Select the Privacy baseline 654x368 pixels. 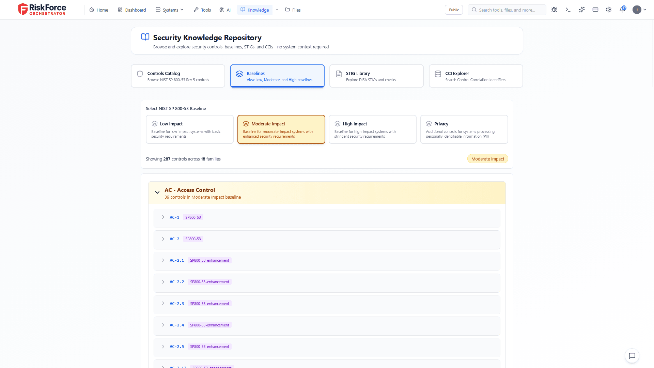point(464,129)
